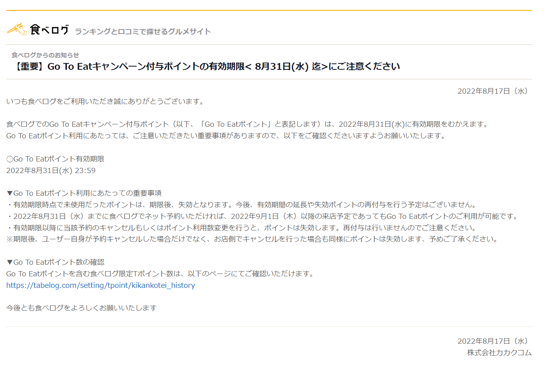
Task: Click the deadline text 2022年8月31日(水) 23:59
Action: click(x=51, y=171)
